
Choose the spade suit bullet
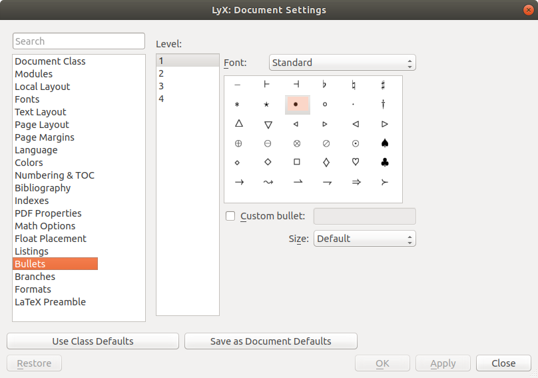pos(384,143)
